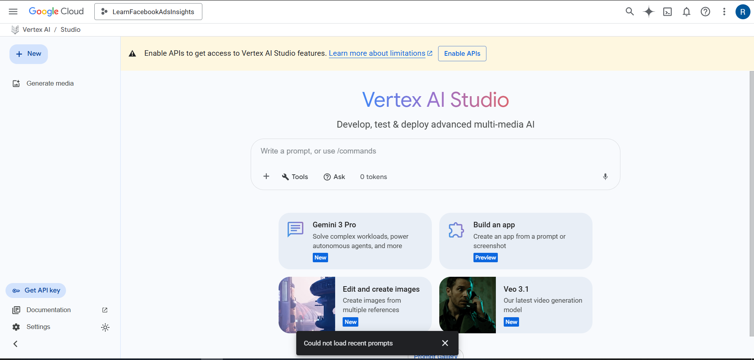Toggle the light/dark theme sun icon
Screen dimensions: 754x360
point(105,327)
